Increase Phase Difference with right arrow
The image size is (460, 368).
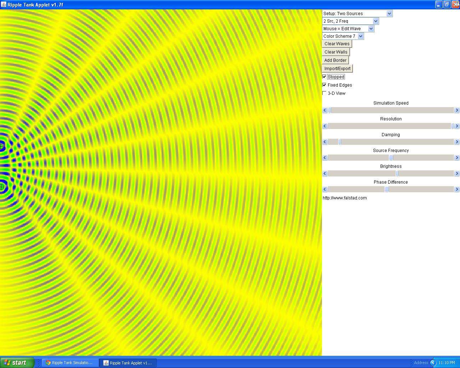[x=457, y=189]
